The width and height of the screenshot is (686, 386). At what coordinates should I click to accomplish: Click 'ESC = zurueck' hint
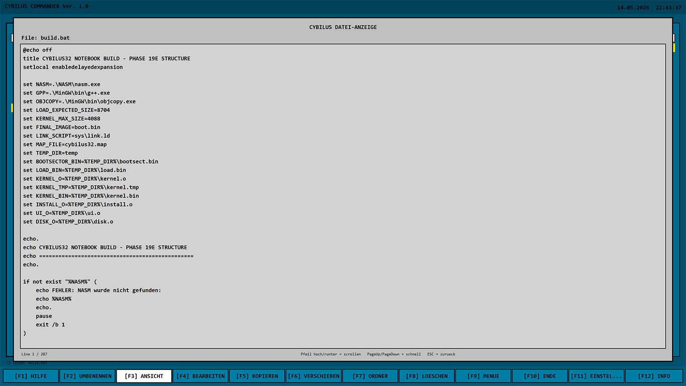point(441,354)
